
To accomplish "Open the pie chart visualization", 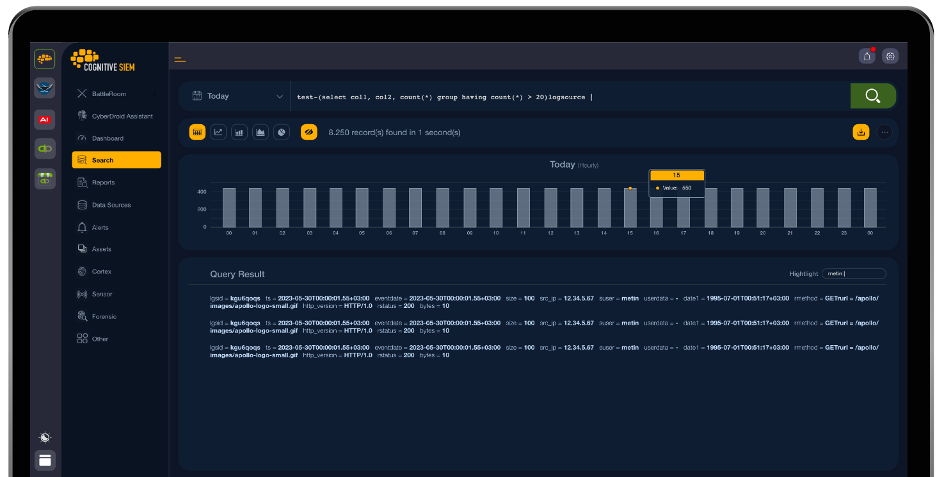I will pyautogui.click(x=281, y=132).
